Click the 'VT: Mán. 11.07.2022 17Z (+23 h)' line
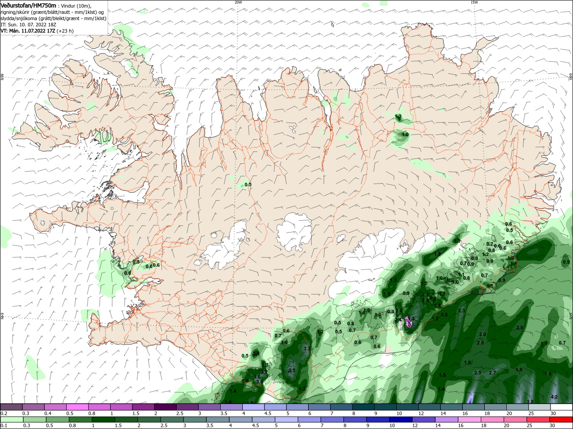573x429 pixels. pos(37,31)
